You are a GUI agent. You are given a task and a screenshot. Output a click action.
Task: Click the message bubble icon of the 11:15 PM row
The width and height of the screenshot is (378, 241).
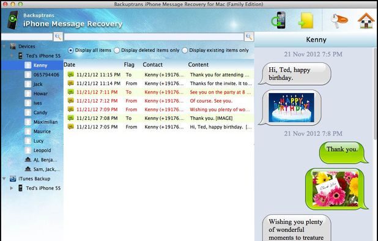pyautogui.click(x=70, y=75)
